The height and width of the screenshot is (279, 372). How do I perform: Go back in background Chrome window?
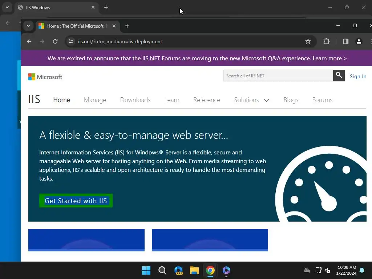8,23
